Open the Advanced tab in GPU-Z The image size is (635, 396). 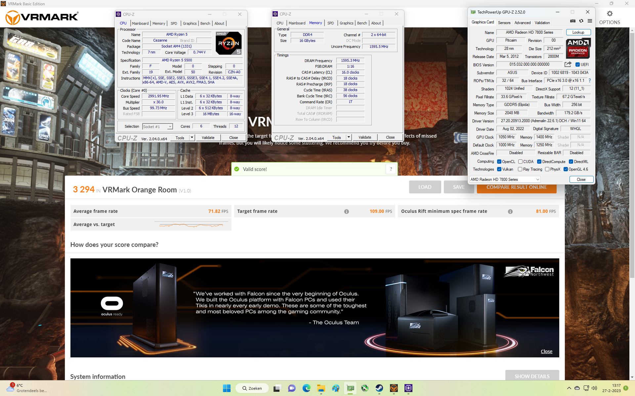(x=523, y=23)
